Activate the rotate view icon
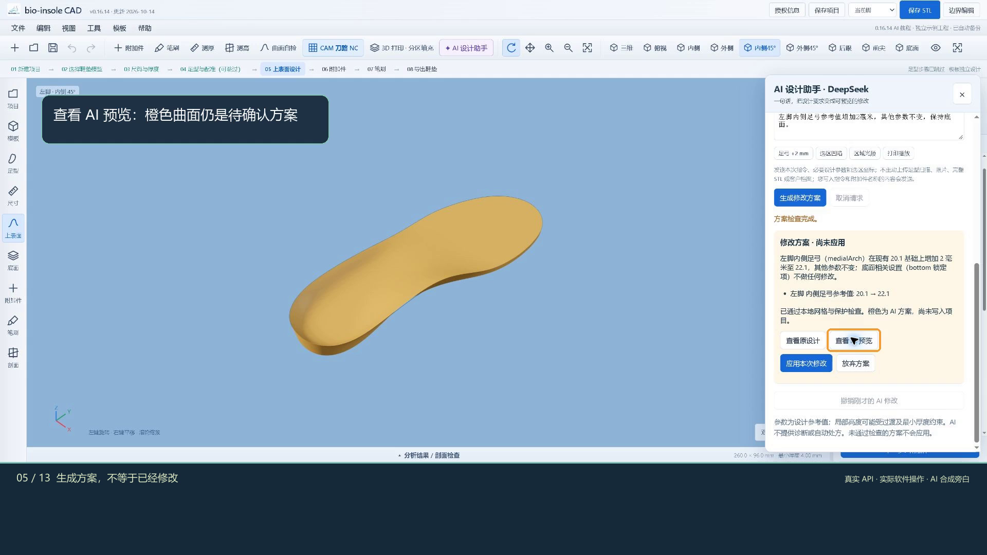The image size is (987, 555). tap(511, 48)
